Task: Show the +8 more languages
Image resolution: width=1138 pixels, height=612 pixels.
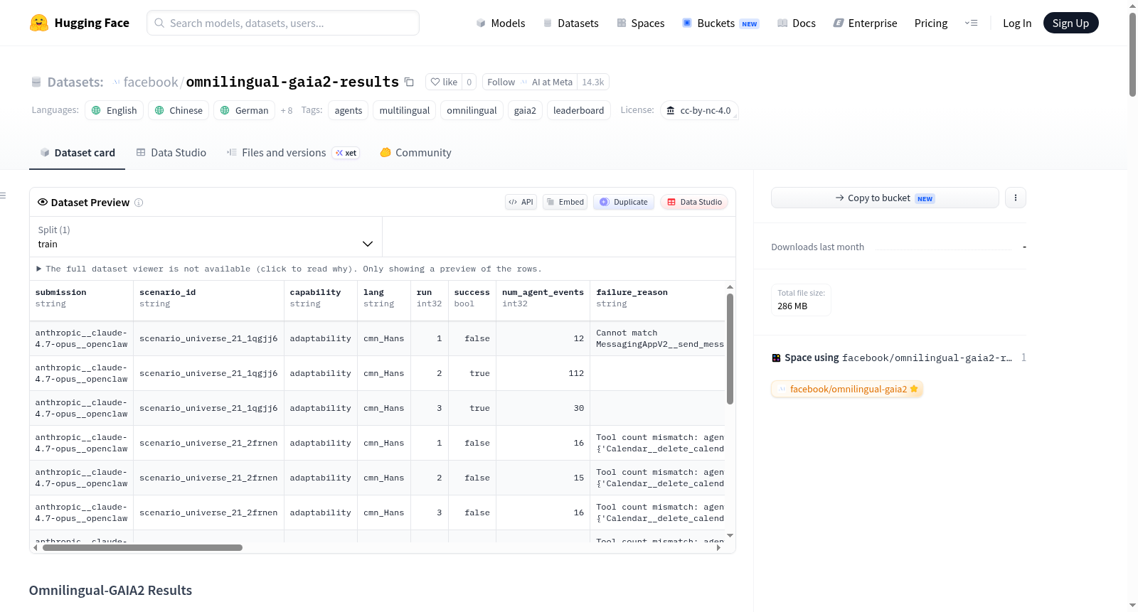Action: pyautogui.click(x=287, y=110)
